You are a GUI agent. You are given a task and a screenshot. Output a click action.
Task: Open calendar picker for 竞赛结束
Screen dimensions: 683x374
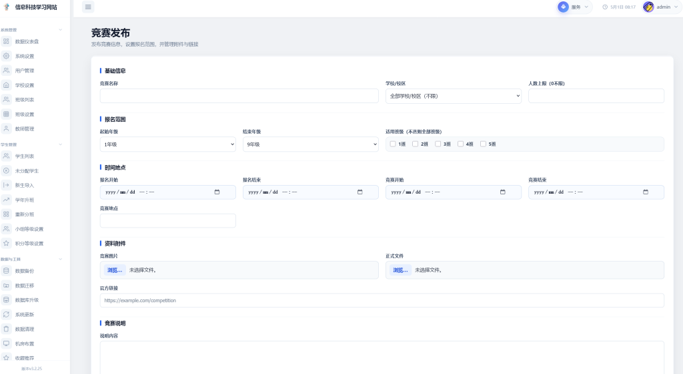pyautogui.click(x=646, y=192)
